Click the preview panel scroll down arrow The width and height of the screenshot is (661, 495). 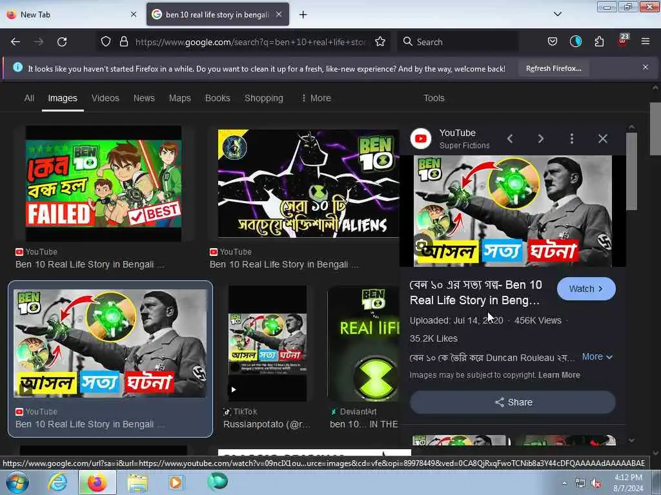pos(631,440)
